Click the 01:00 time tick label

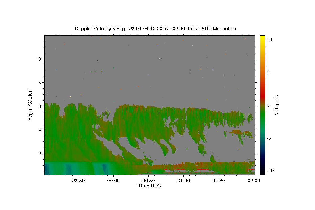click(x=184, y=181)
